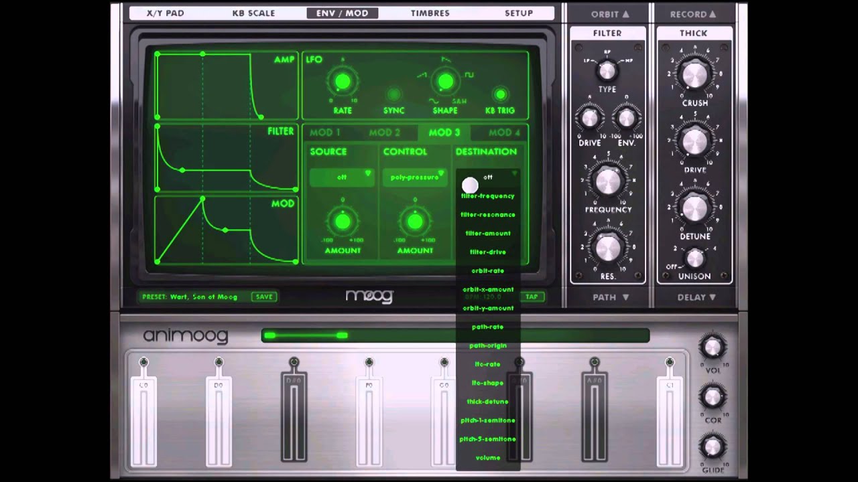Click the CONTROL AMOUNT knob
This screenshot has width=858, height=482.
[415, 222]
